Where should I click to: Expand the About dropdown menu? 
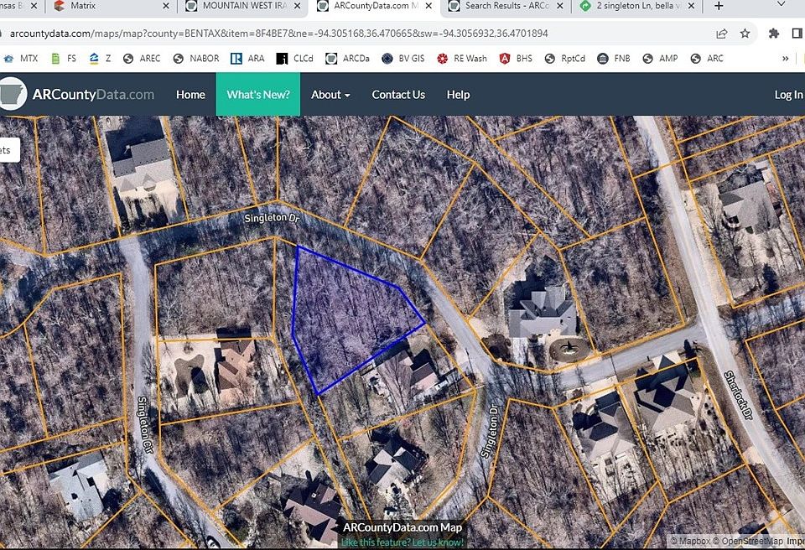(x=330, y=95)
